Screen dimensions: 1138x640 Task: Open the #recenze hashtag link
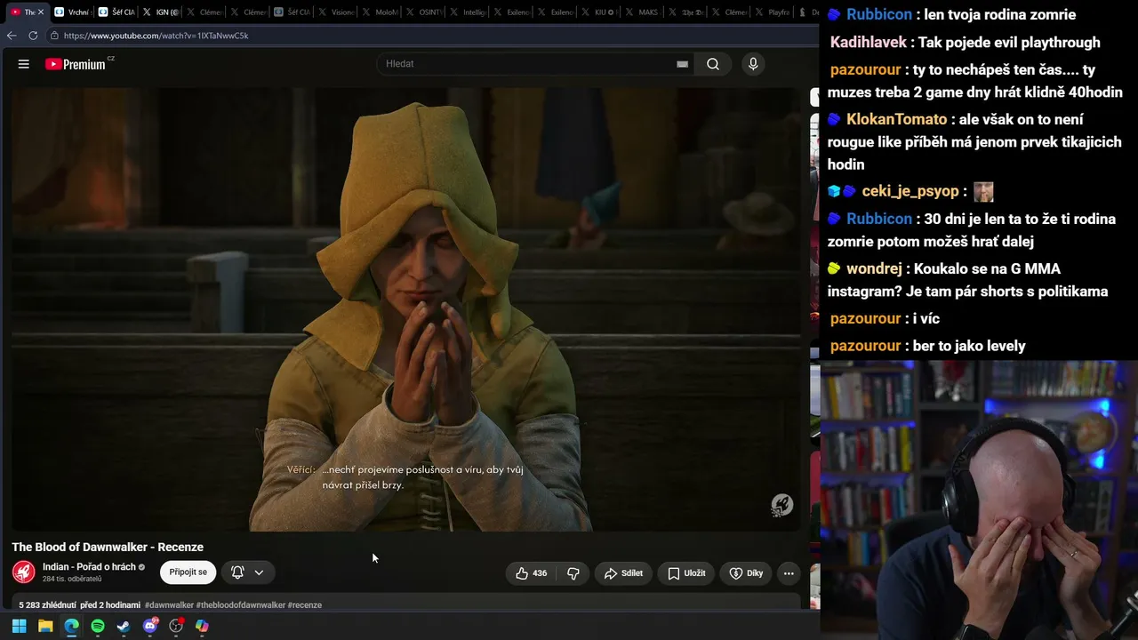(x=305, y=605)
